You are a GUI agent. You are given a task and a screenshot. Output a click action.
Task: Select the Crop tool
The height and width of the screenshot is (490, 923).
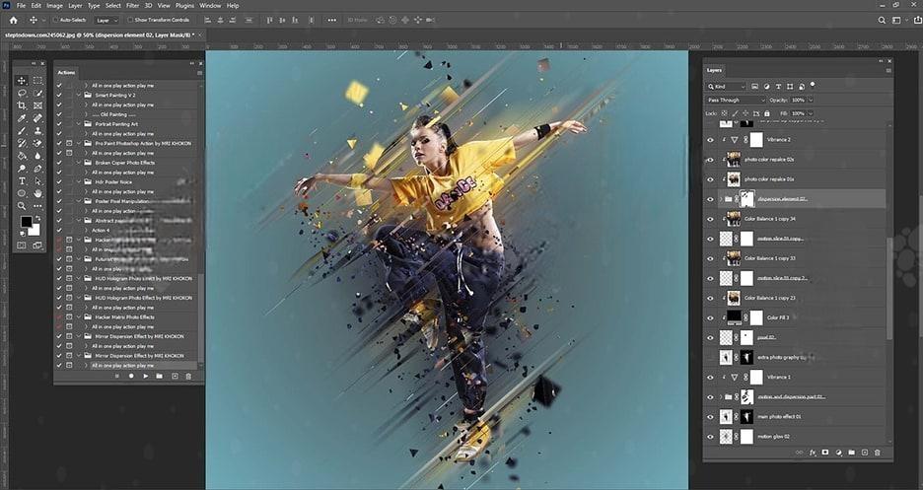(22, 105)
